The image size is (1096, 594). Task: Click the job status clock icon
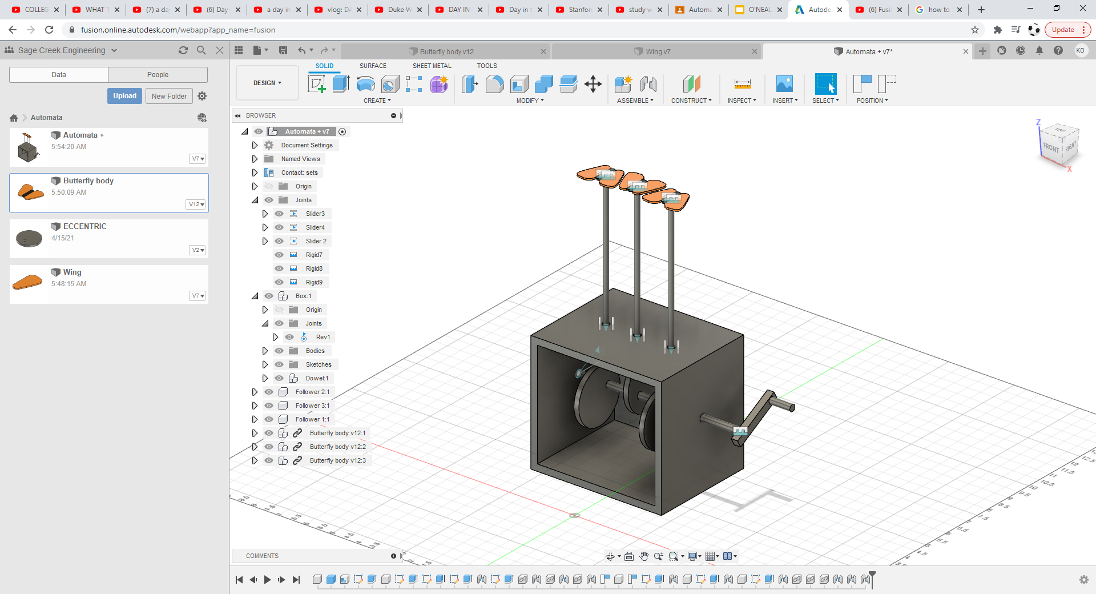(1021, 50)
